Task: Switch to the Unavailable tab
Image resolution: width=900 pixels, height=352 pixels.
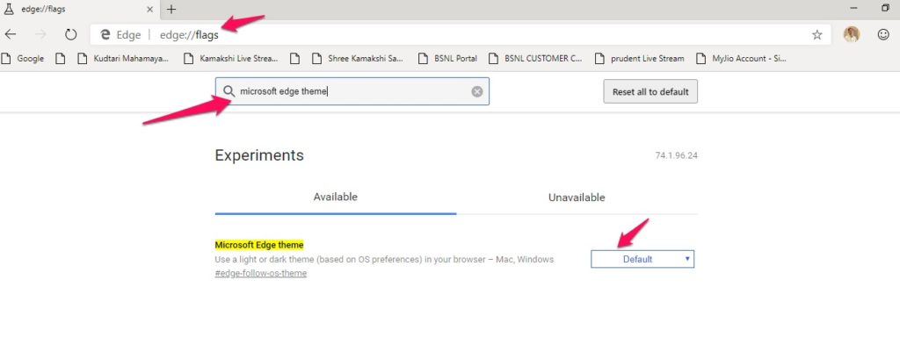Action: coord(577,198)
